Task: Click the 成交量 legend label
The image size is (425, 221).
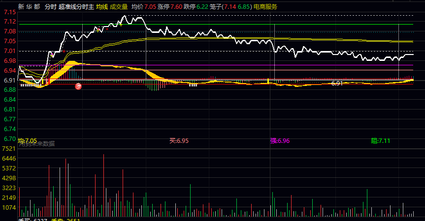Action: pos(119,7)
